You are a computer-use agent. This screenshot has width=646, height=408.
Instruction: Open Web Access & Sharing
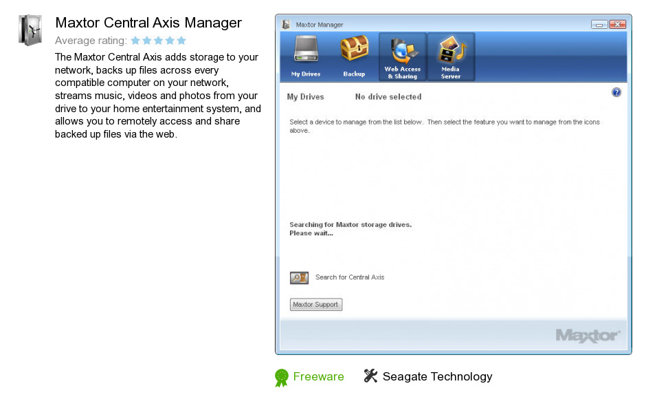pyautogui.click(x=403, y=56)
